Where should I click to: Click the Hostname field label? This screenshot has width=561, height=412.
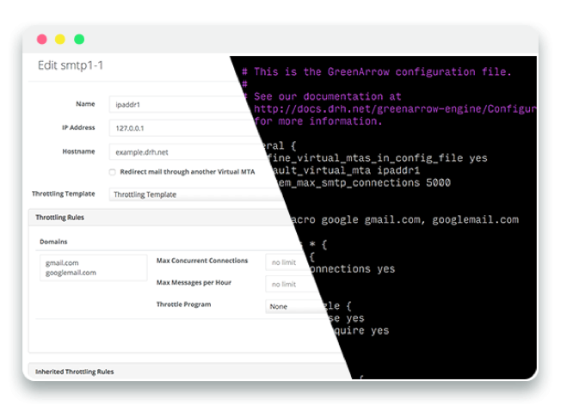click(x=78, y=151)
